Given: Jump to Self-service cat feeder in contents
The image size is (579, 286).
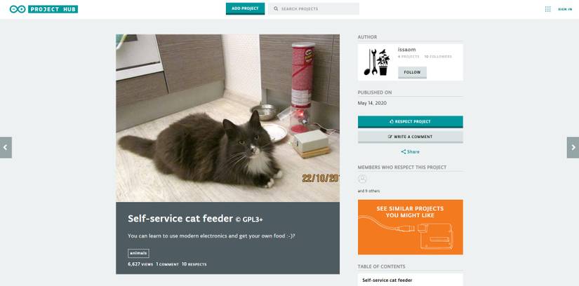Looking at the screenshot, I should (387, 280).
